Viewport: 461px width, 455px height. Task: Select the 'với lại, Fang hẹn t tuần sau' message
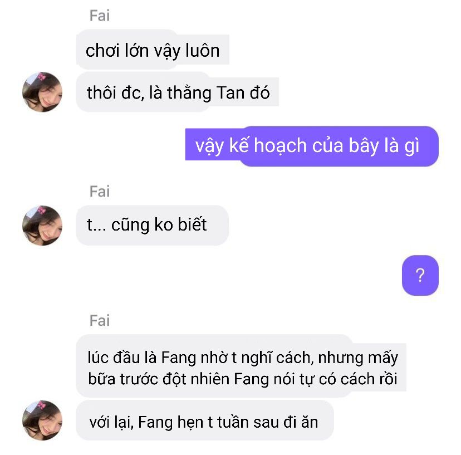pos(205,420)
